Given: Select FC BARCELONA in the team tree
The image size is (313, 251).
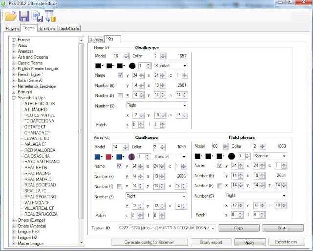Looking at the screenshot, I should pos(39,121).
